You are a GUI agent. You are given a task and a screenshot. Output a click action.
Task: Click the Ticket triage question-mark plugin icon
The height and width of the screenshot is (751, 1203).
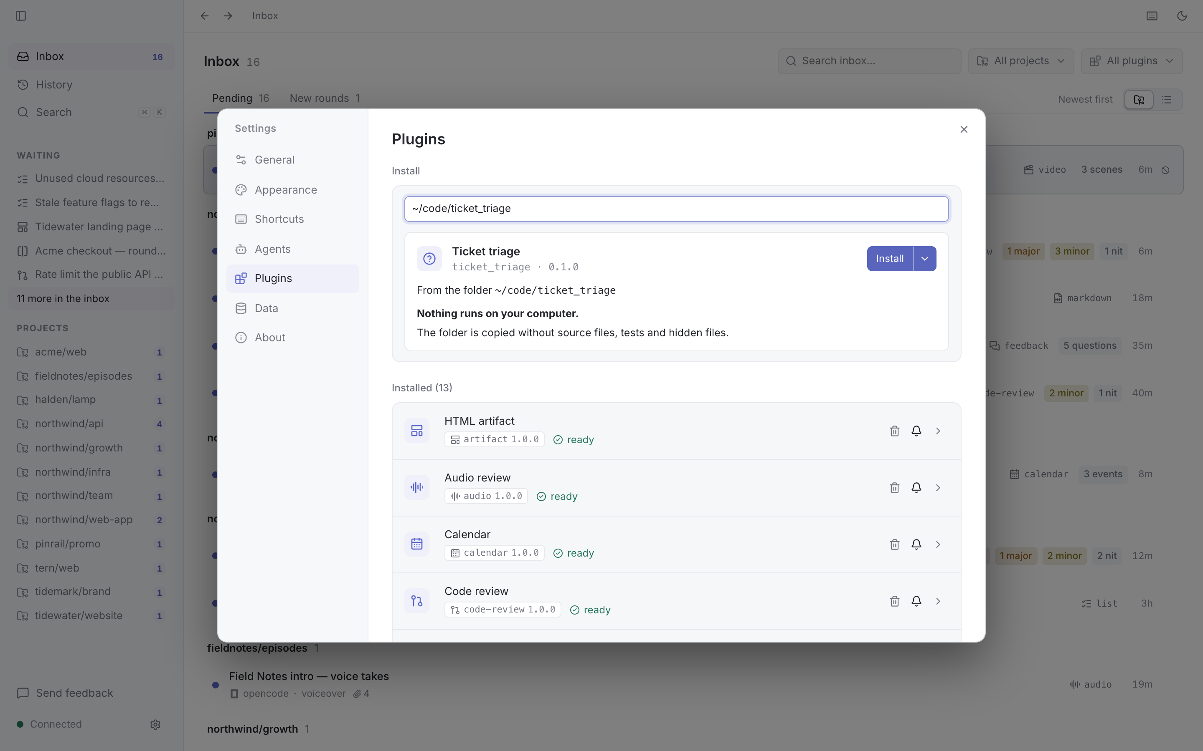pos(429,259)
